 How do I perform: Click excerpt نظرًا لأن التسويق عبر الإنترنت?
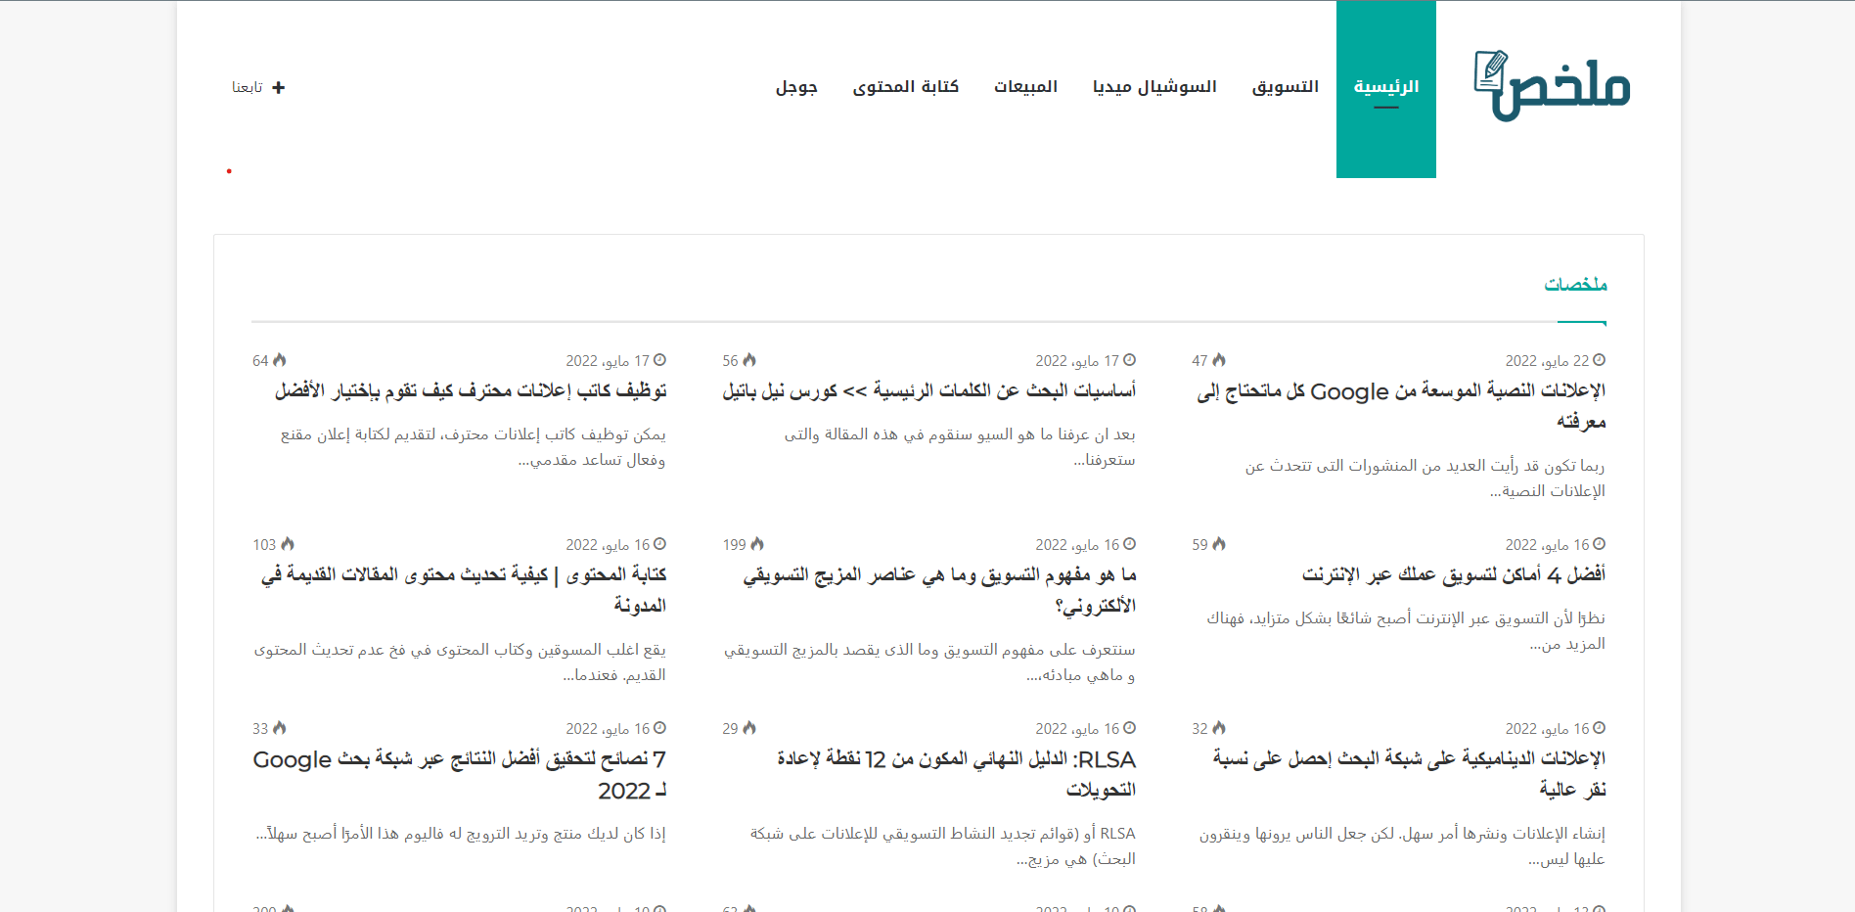pyautogui.click(x=1406, y=631)
